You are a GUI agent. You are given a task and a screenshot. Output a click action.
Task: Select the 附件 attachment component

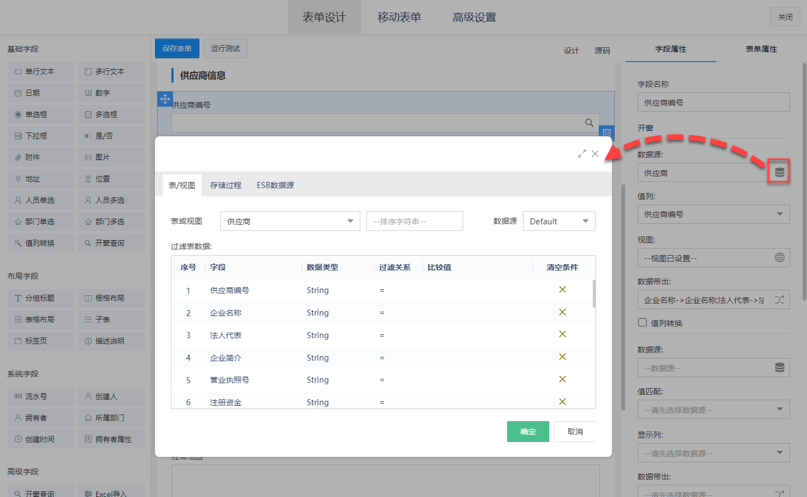point(41,157)
